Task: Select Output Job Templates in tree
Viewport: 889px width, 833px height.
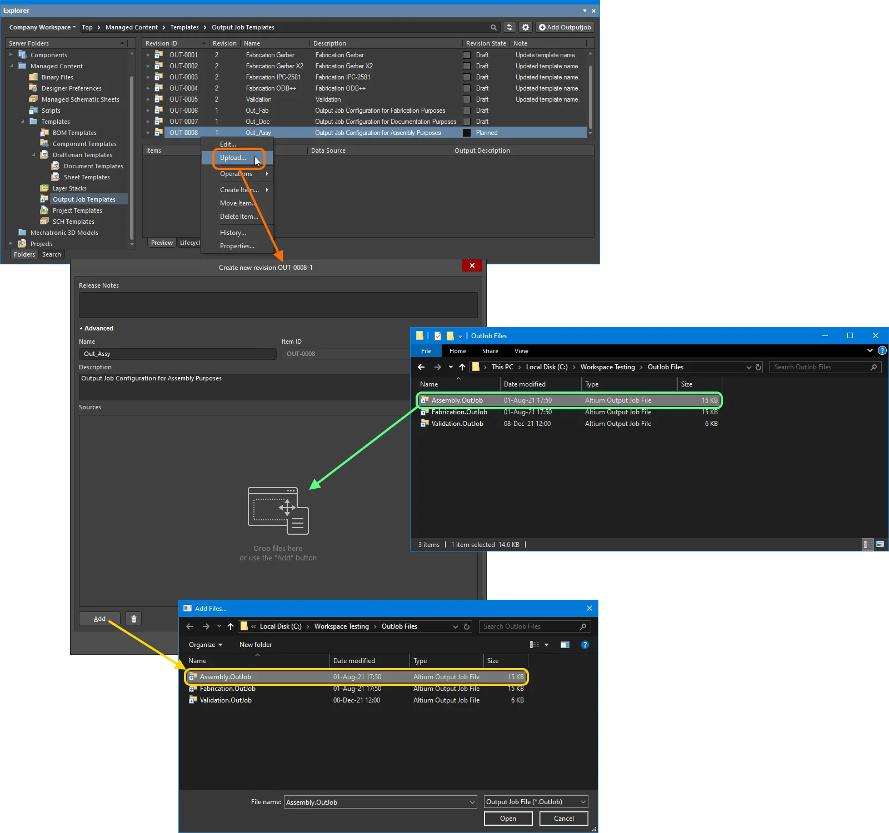Action: (x=84, y=199)
